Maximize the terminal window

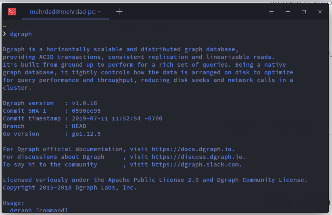point(304,12)
